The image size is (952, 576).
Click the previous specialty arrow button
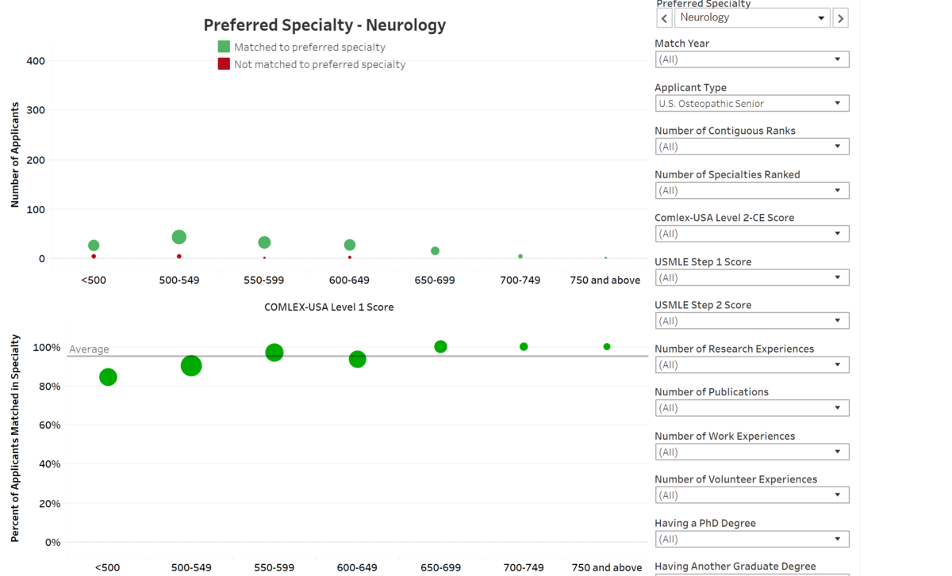tap(665, 18)
